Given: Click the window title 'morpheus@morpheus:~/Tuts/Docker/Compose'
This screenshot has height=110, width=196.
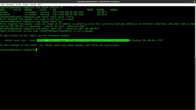Looking at the screenshot, I should click(x=98, y=2).
